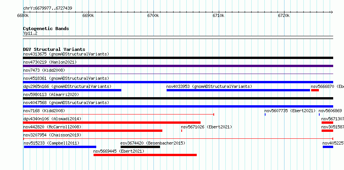The image size is (344, 170).
Task: Click the nsv7168 (Kidd2008) label
Action: click(x=44, y=111)
